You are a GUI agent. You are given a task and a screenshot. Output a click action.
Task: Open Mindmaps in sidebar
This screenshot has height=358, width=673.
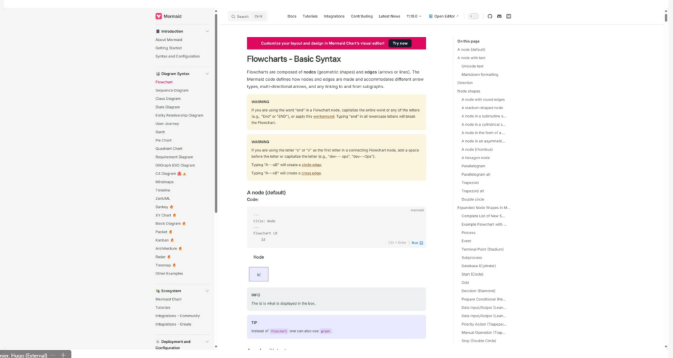164,182
